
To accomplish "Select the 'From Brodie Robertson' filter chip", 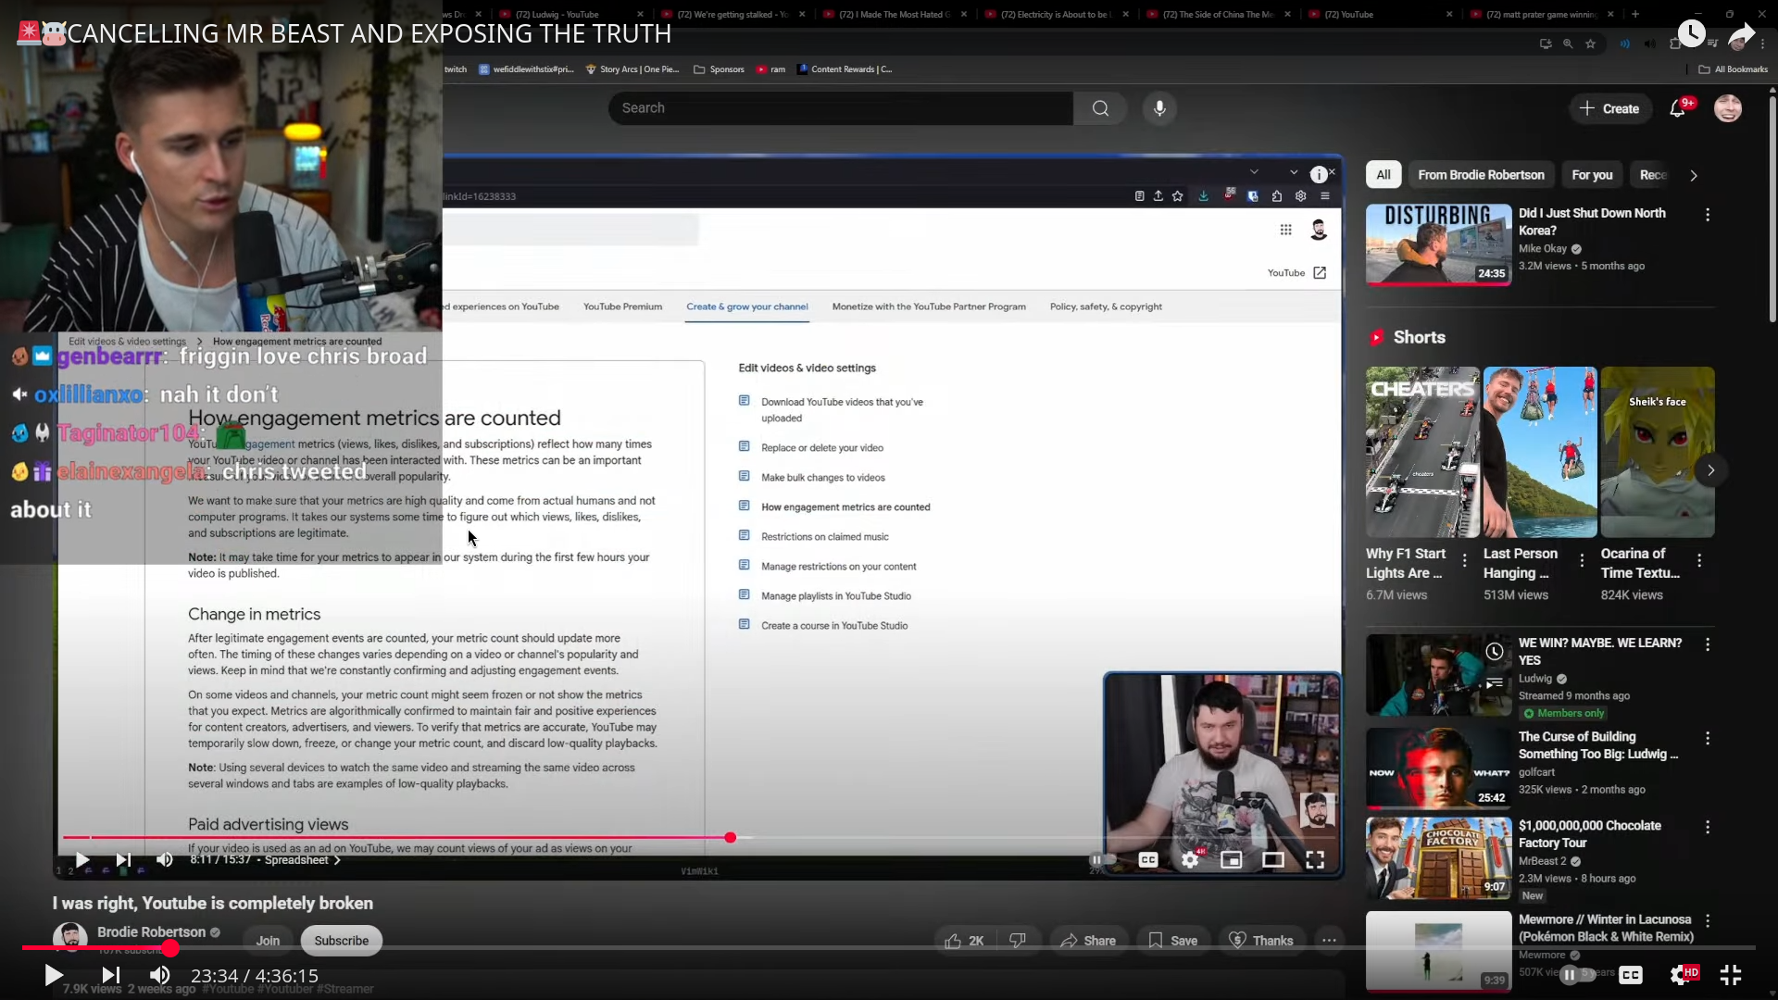I will [x=1481, y=175].
